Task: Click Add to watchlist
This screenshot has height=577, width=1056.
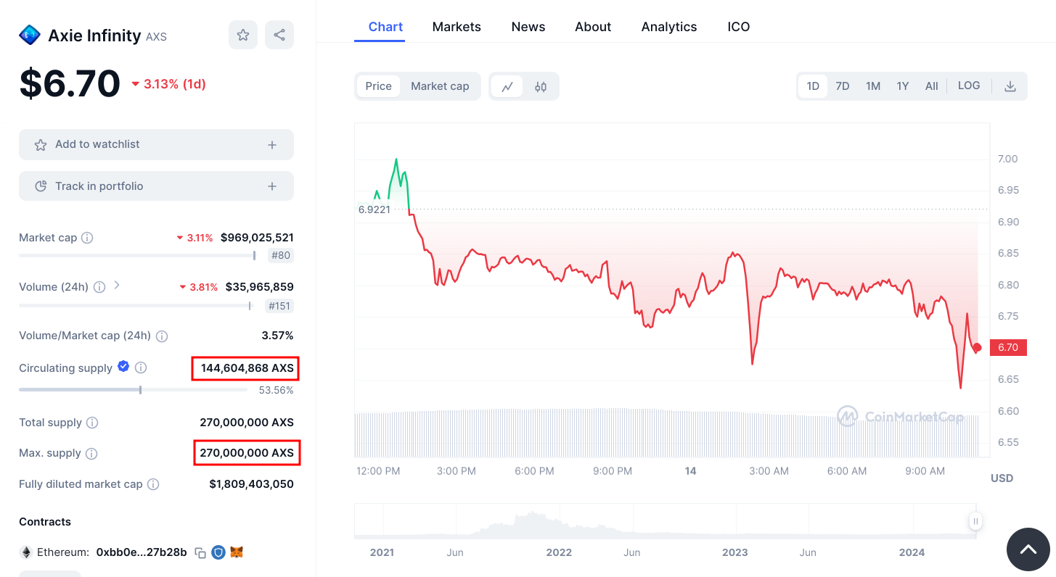Action: [156, 144]
